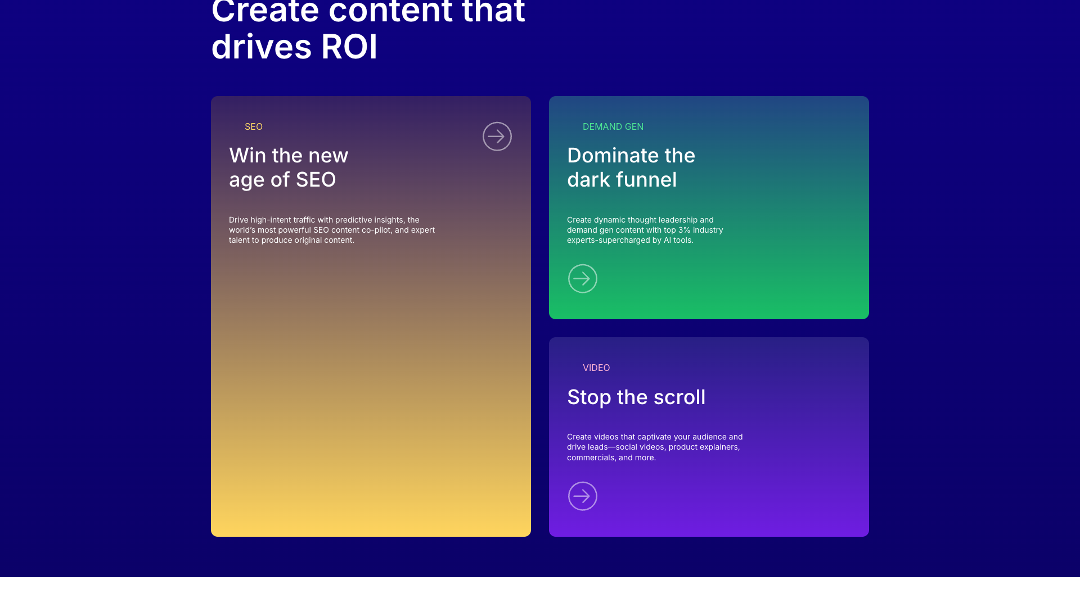Select the SEO category label
This screenshot has width=1080, height=607.
[x=253, y=126]
